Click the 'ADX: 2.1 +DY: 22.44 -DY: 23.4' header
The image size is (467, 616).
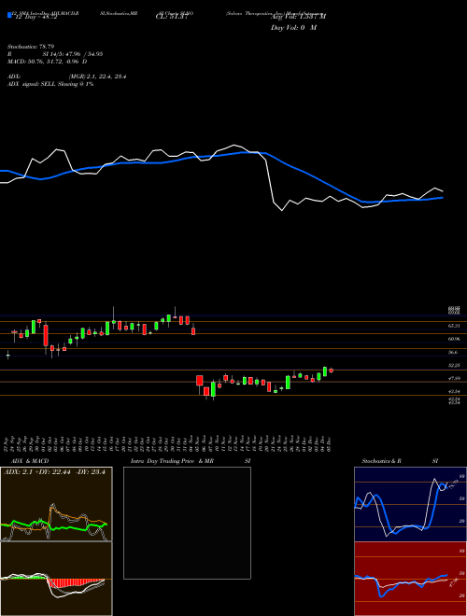coord(55,472)
